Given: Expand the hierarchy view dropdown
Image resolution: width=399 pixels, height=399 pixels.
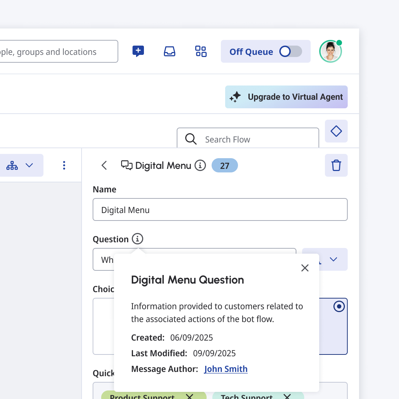Looking at the screenshot, I should click(21, 165).
